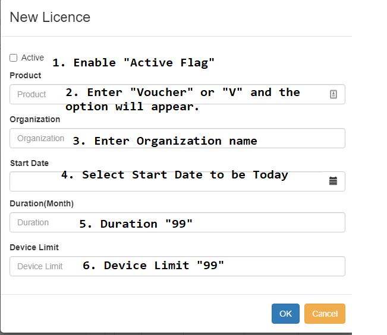Click the New Licence dialog title

pyautogui.click(x=50, y=17)
